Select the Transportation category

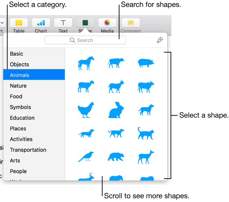click(x=34, y=150)
